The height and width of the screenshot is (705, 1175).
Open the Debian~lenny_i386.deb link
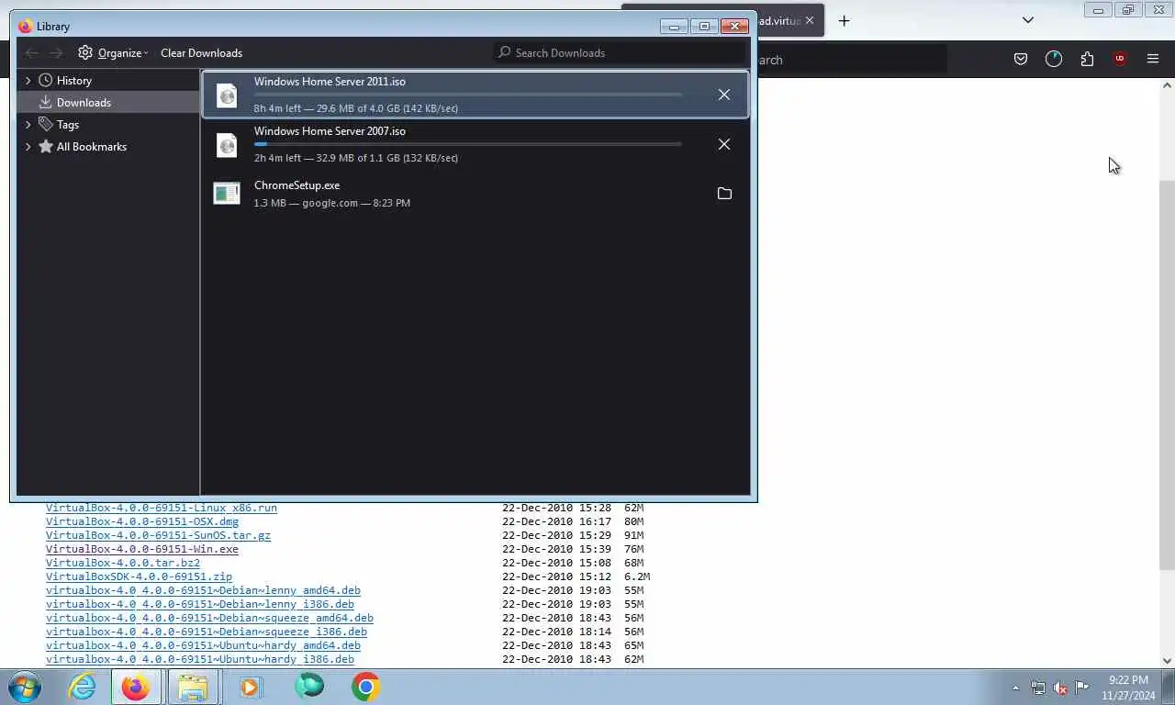(200, 604)
